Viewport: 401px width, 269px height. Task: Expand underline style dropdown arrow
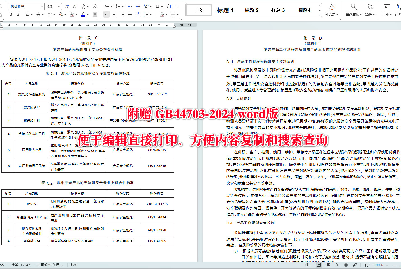(x=32, y=14)
